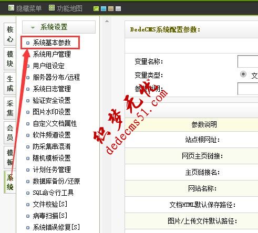Open 文件校验[S] menu item
The height and width of the screenshot is (233, 258).
pos(50,204)
